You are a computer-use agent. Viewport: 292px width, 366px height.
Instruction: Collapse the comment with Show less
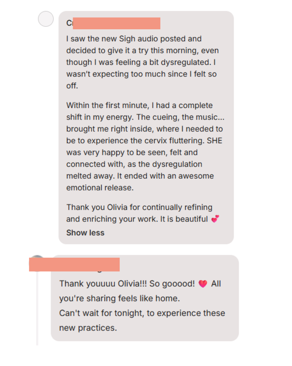[x=85, y=233]
